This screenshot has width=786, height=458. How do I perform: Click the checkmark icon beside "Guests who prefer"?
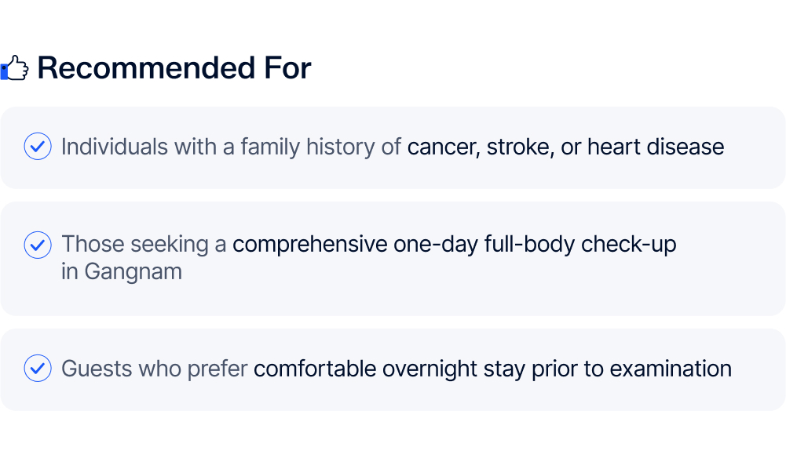[x=38, y=368]
